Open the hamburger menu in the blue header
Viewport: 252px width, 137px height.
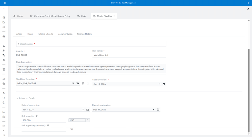pos(5,3)
